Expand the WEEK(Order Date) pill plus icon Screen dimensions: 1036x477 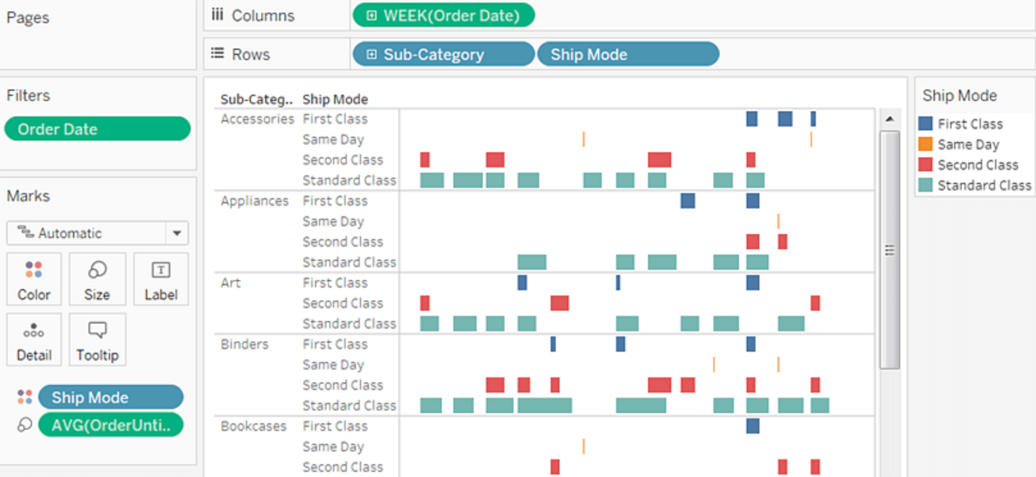coord(371,15)
